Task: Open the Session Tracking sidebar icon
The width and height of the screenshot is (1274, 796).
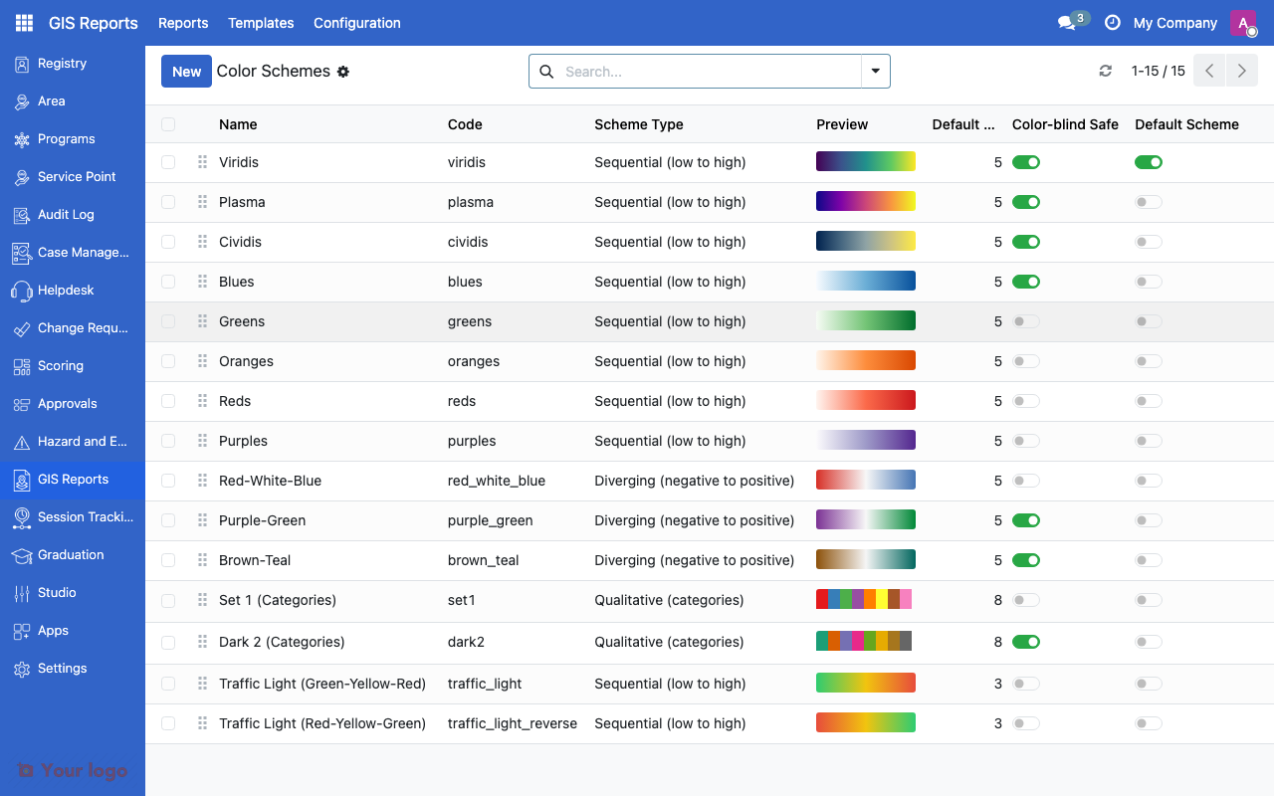Action: (x=22, y=517)
